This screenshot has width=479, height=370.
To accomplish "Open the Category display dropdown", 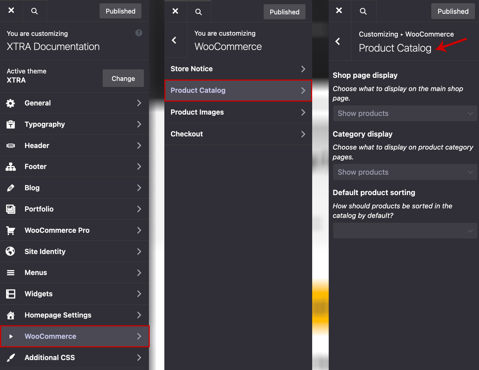I will pos(405,172).
